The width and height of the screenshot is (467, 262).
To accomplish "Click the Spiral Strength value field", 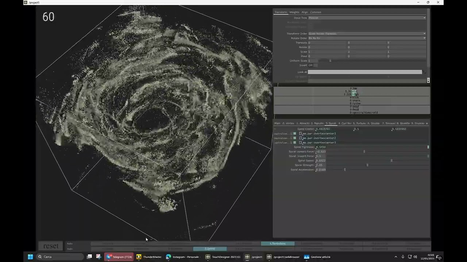I will pyautogui.click(x=320, y=165).
